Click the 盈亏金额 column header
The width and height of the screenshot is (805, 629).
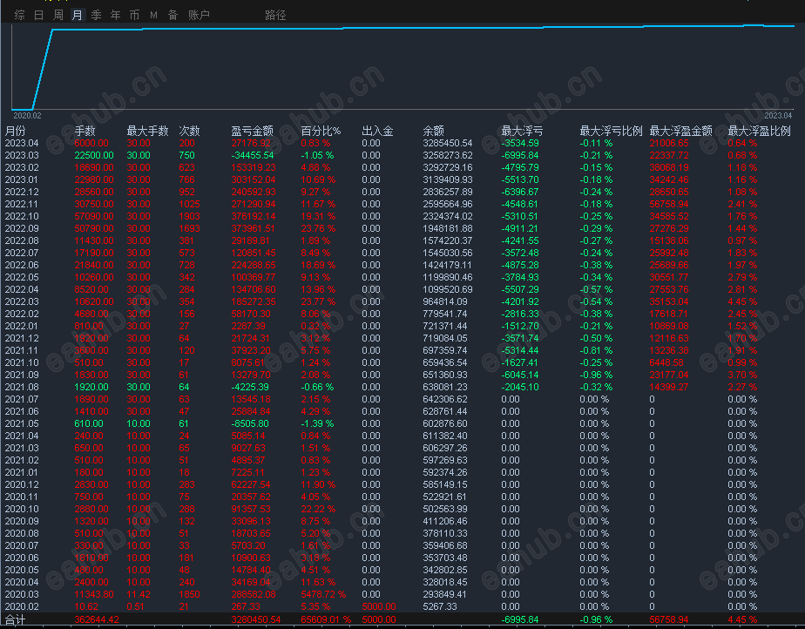(253, 131)
